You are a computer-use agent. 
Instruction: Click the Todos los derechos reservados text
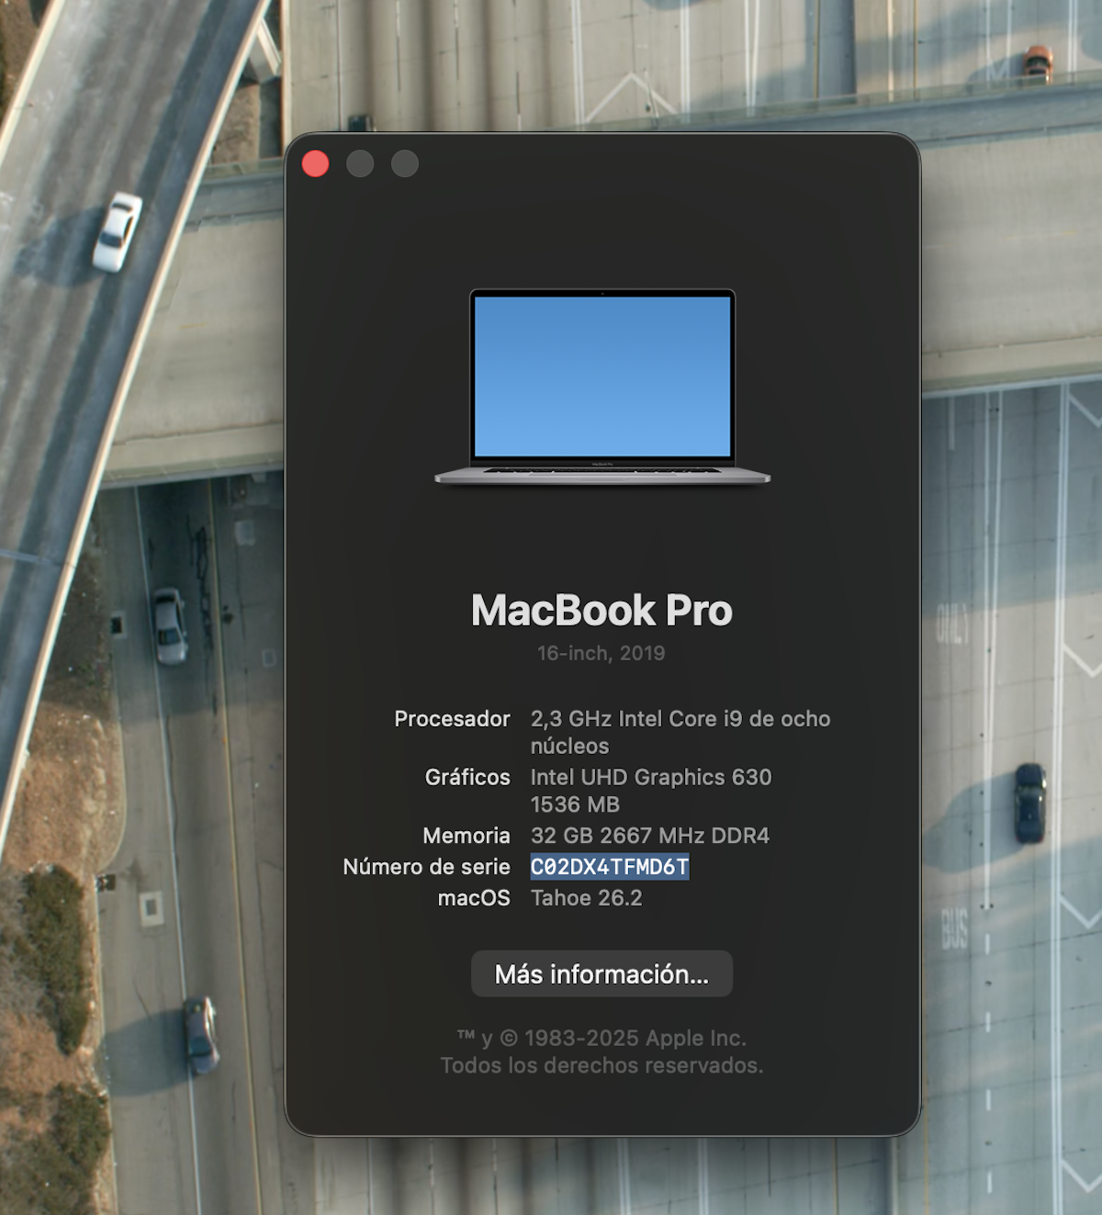(x=602, y=1065)
